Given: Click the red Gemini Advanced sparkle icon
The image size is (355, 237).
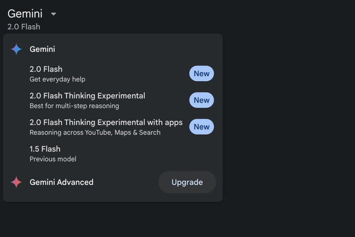Looking at the screenshot, I should click(16, 182).
